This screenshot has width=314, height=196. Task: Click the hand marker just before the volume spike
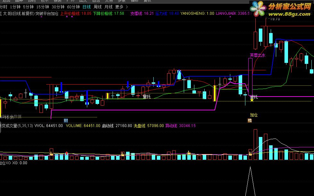pyautogui.click(x=250, y=154)
